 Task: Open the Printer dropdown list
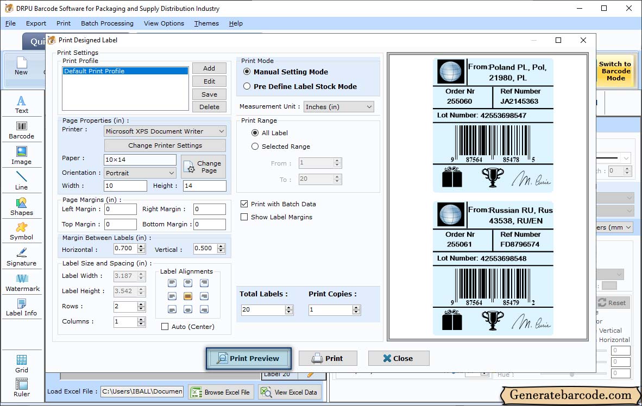[x=165, y=131]
